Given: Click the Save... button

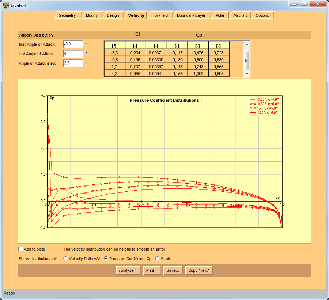Looking at the screenshot, I should coord(172,271).
